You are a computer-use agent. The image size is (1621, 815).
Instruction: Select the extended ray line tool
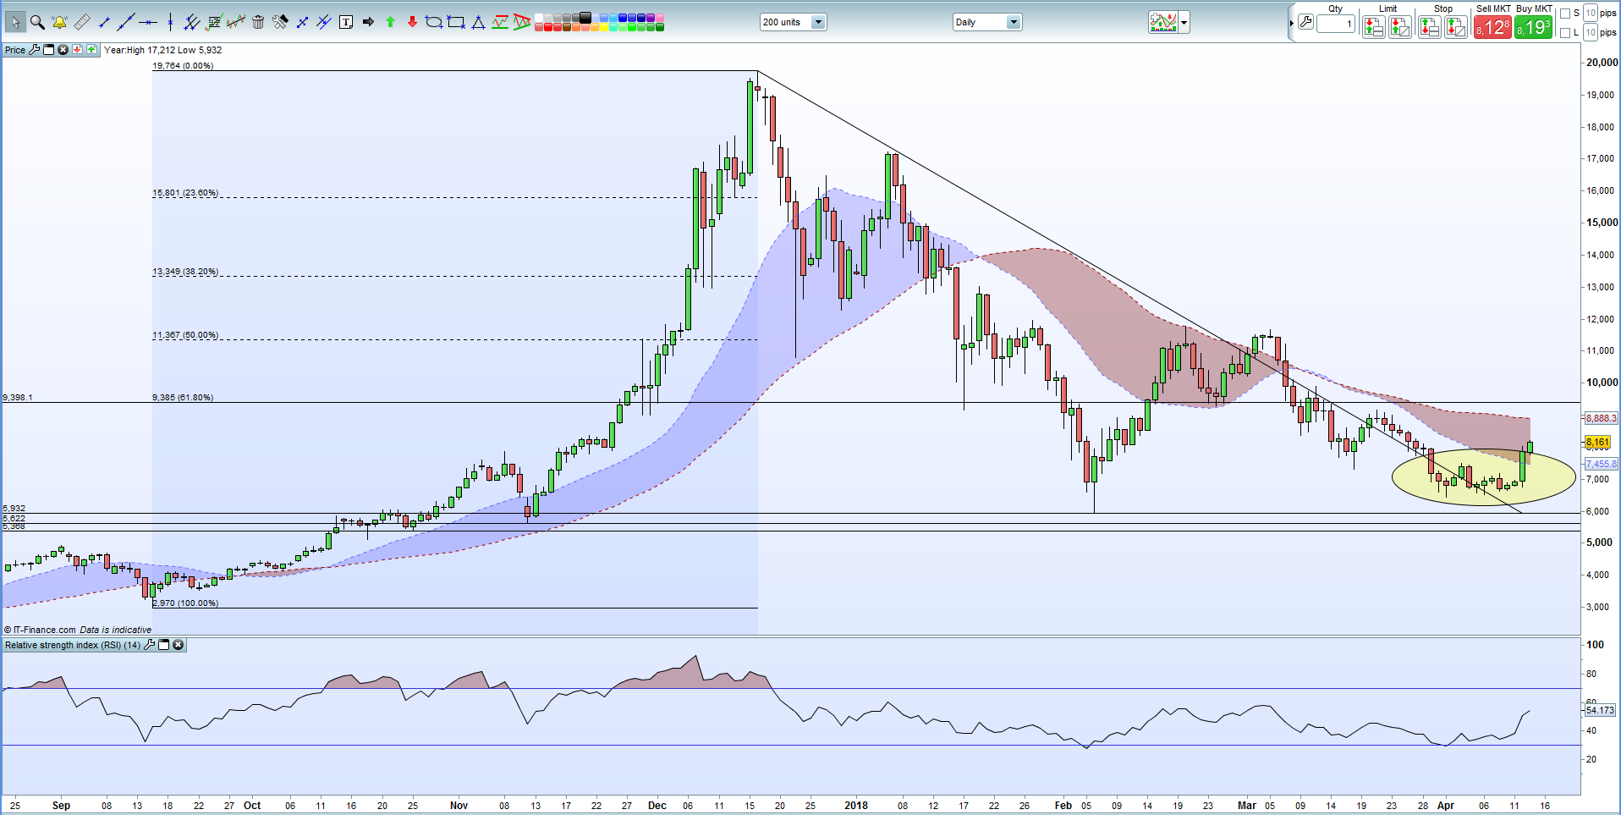(126, 22)
